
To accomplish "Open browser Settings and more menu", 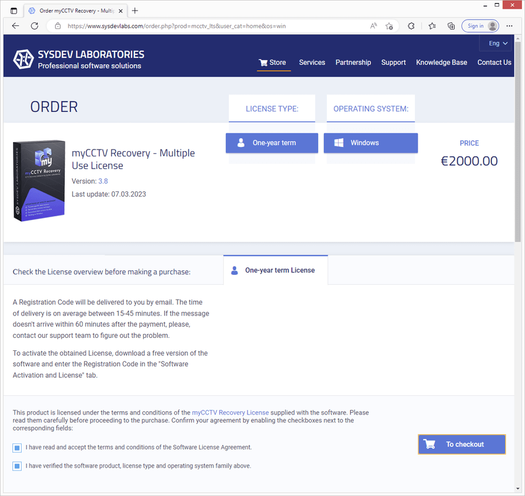I will click(509, 26).
